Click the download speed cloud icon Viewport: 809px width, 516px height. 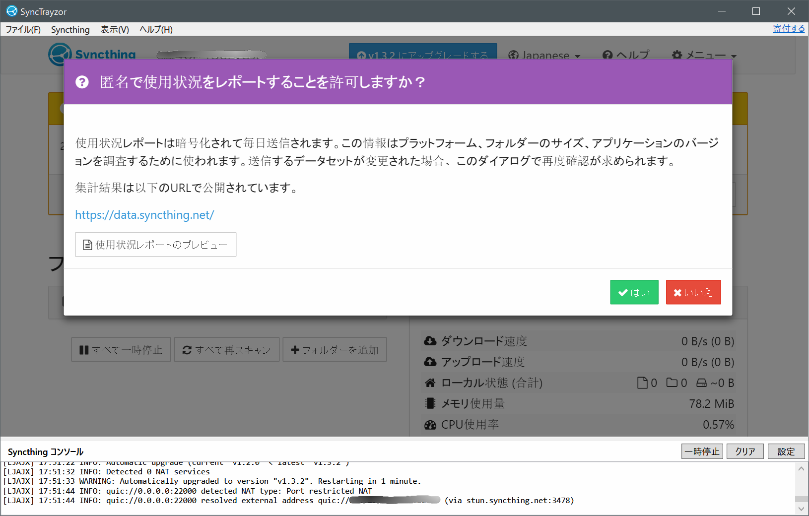[x=430, y=341]
